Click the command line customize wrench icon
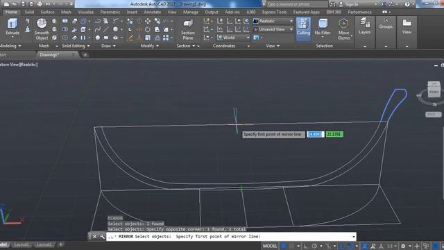Viewport: 444px width, 250px height. (x=102, y=236)
